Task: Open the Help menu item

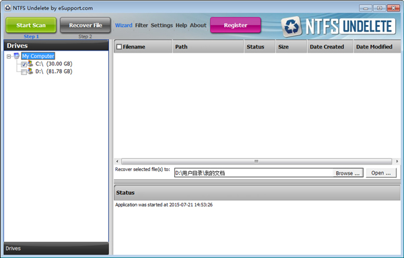Action: 181,25
